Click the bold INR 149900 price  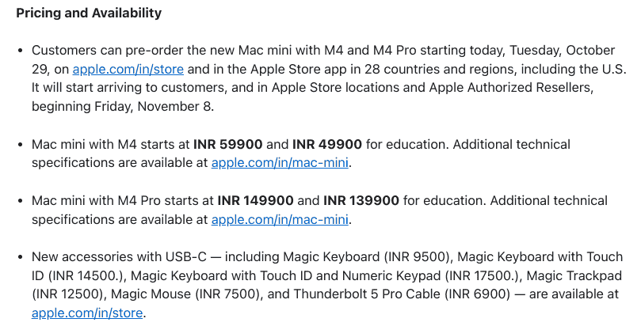pos(256,201)
